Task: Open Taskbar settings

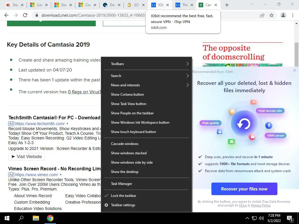Action: pos(147,205)
